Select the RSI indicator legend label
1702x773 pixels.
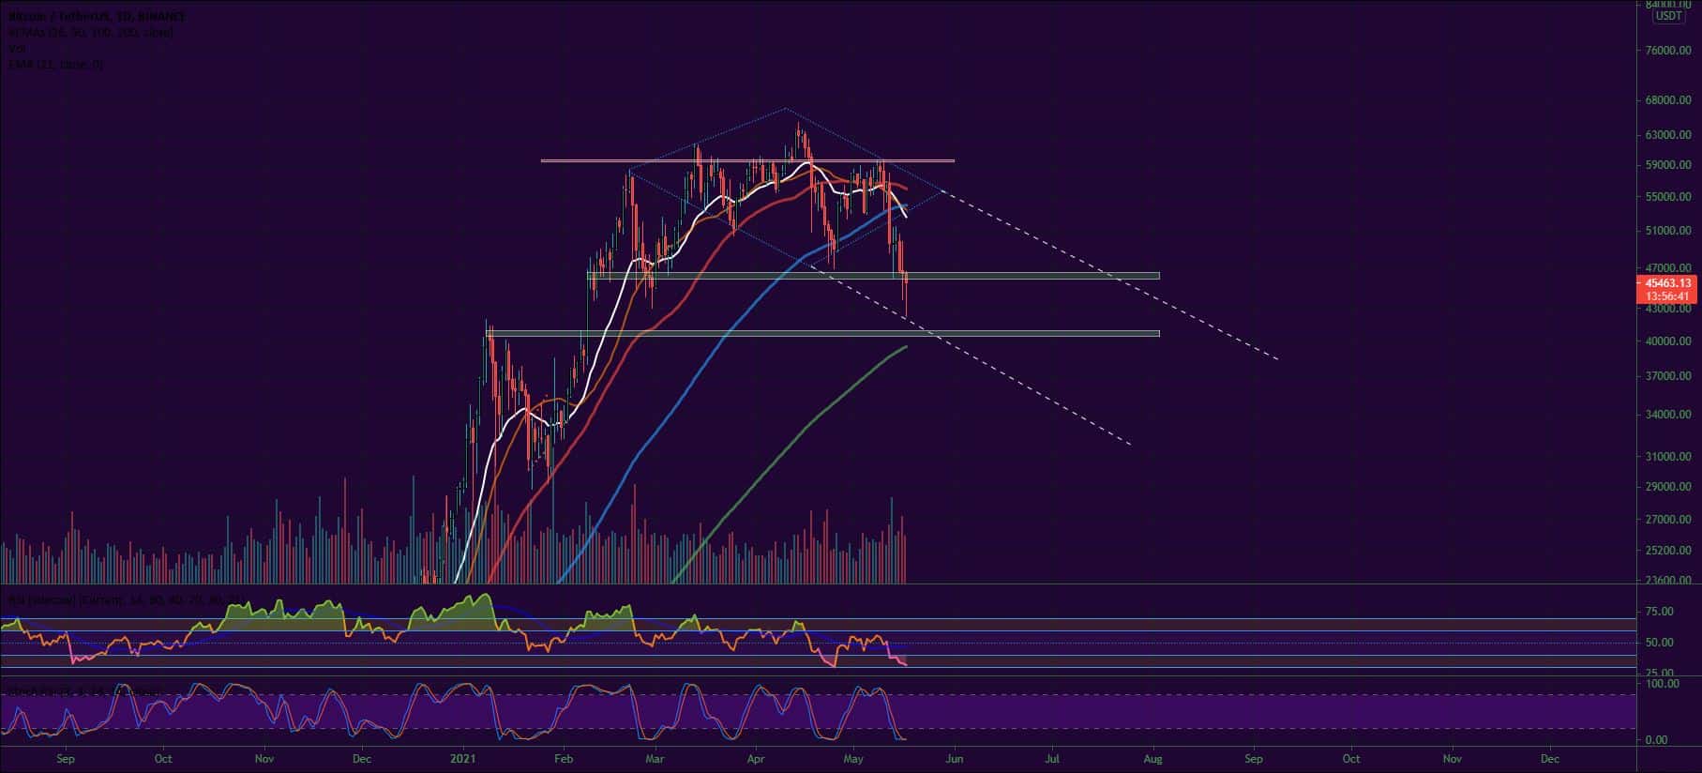click(x=126, y=599)
